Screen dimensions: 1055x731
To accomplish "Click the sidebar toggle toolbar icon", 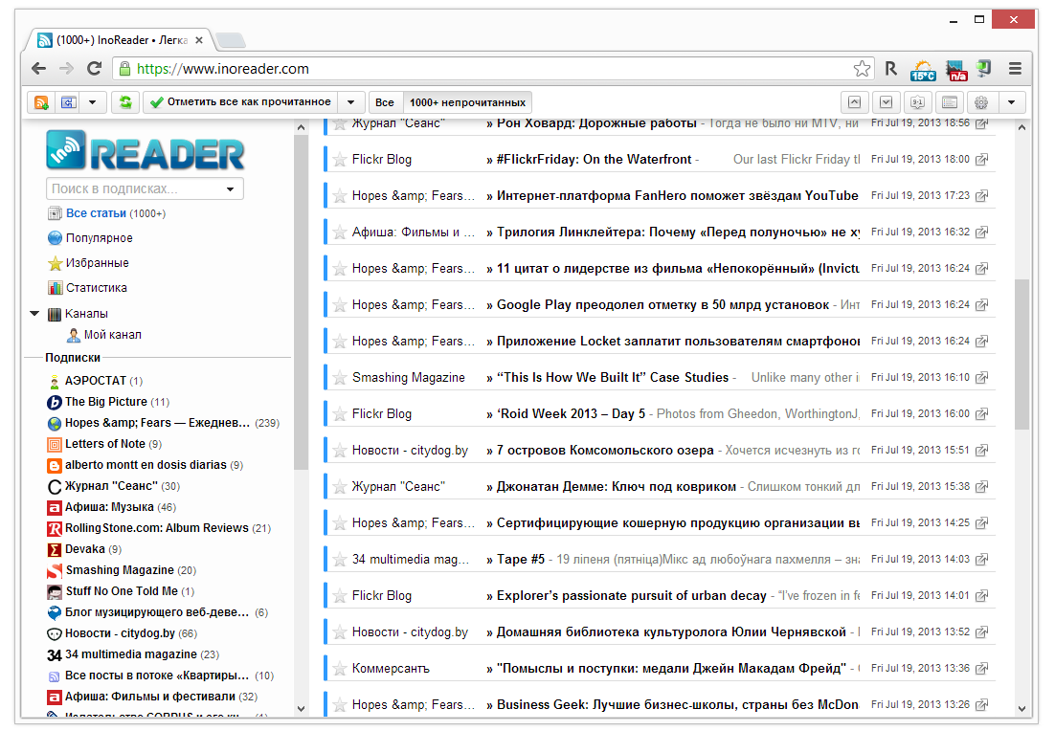I will coord(68,102).
